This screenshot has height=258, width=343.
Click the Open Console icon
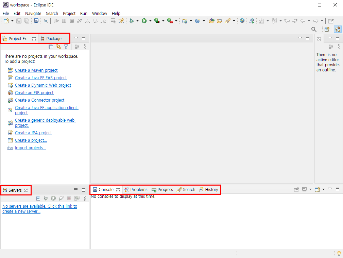[317, 190]
